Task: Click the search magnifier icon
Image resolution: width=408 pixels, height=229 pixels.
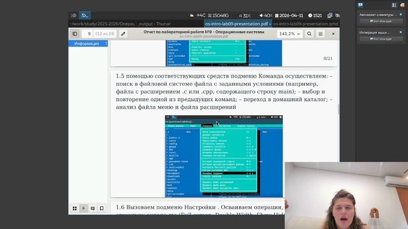Action: click(x=309, y=34)
